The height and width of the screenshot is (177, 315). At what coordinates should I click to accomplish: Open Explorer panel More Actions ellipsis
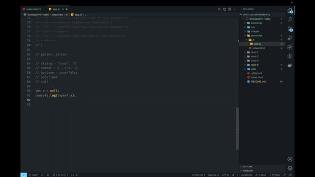pos(281,9)
